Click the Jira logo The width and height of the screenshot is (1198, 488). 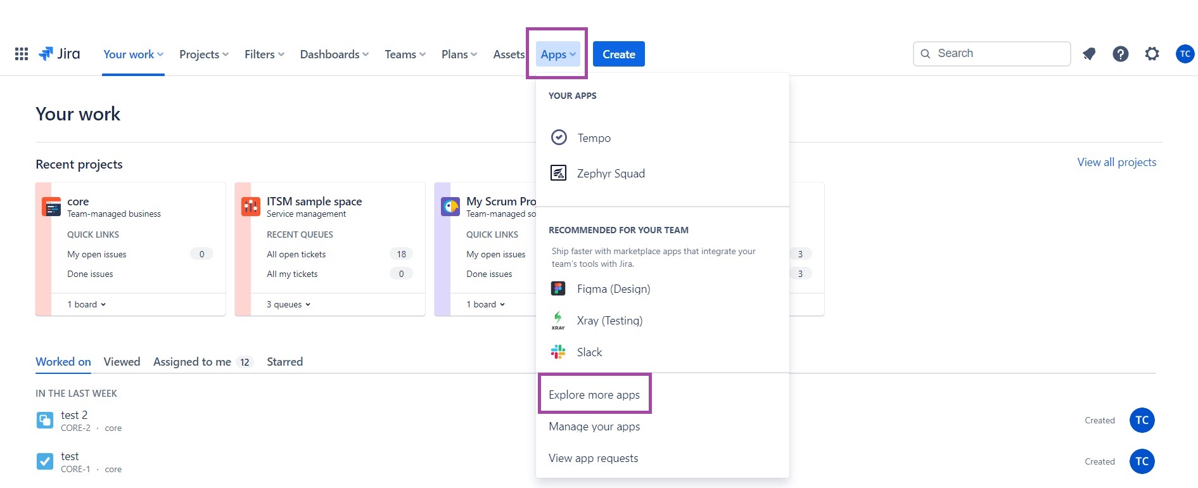pos(60,54)
